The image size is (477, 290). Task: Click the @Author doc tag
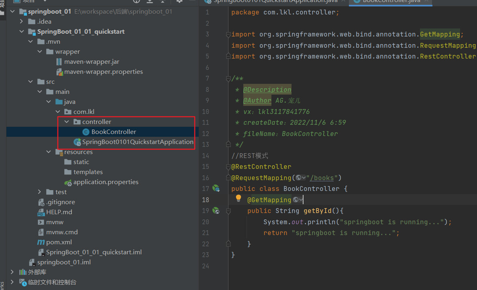pyautogui.click(x=257, y=101)
